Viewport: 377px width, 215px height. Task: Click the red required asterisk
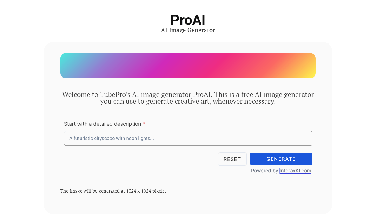pos(143,124)
